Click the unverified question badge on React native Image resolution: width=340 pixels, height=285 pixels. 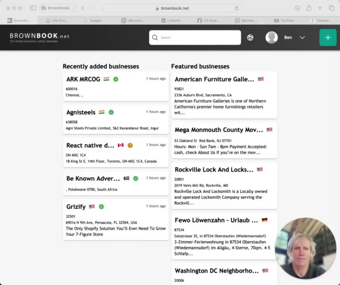coord(130,145)
